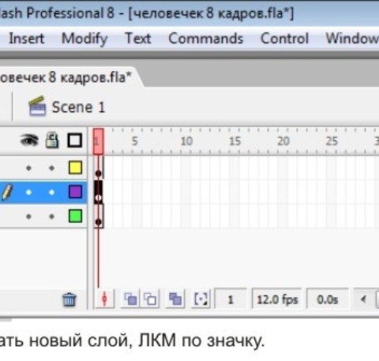Toggle lock dot of green layer
Screen dimensions: 379x361
pyautogui.click(x=51, y=217)
